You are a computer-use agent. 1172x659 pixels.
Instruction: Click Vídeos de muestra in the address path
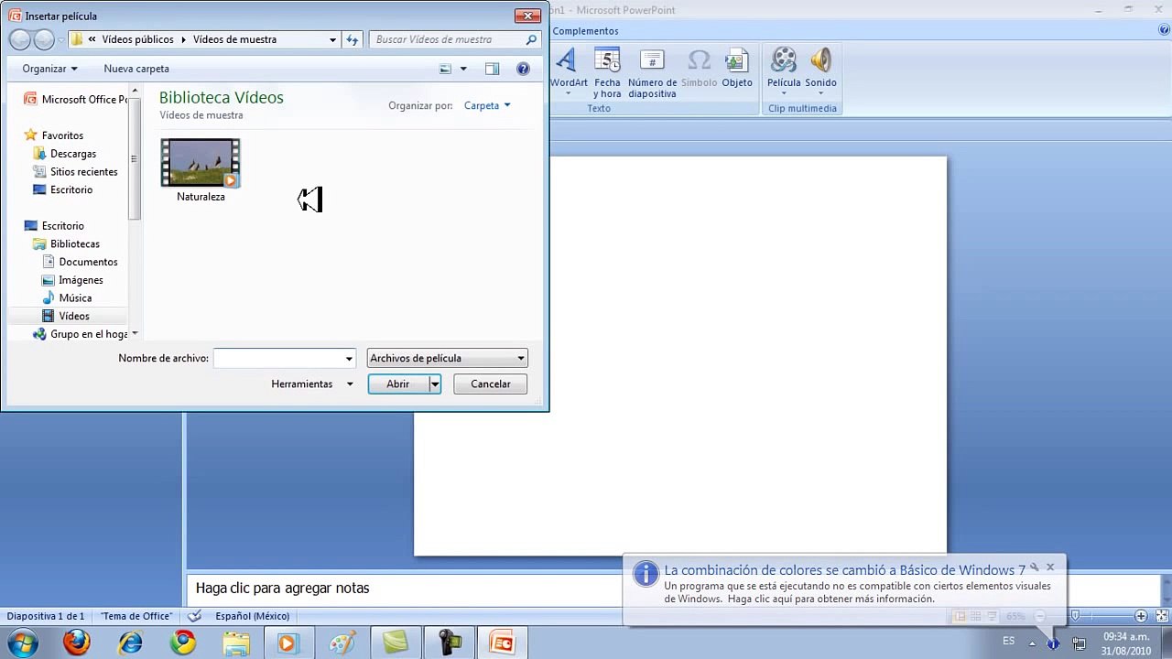click(234, 39)
